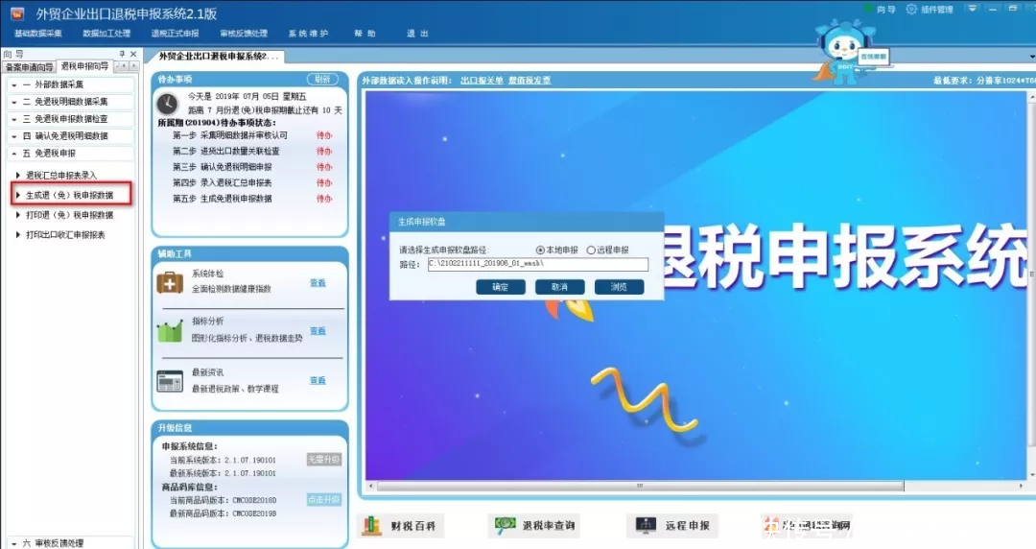Open the 退税正式申报 menu
1036x549 pixels.
(x=176, y=34)
